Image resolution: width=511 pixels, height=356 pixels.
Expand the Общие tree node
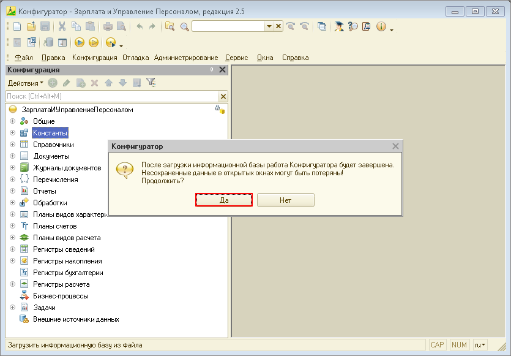click(12, 121)
